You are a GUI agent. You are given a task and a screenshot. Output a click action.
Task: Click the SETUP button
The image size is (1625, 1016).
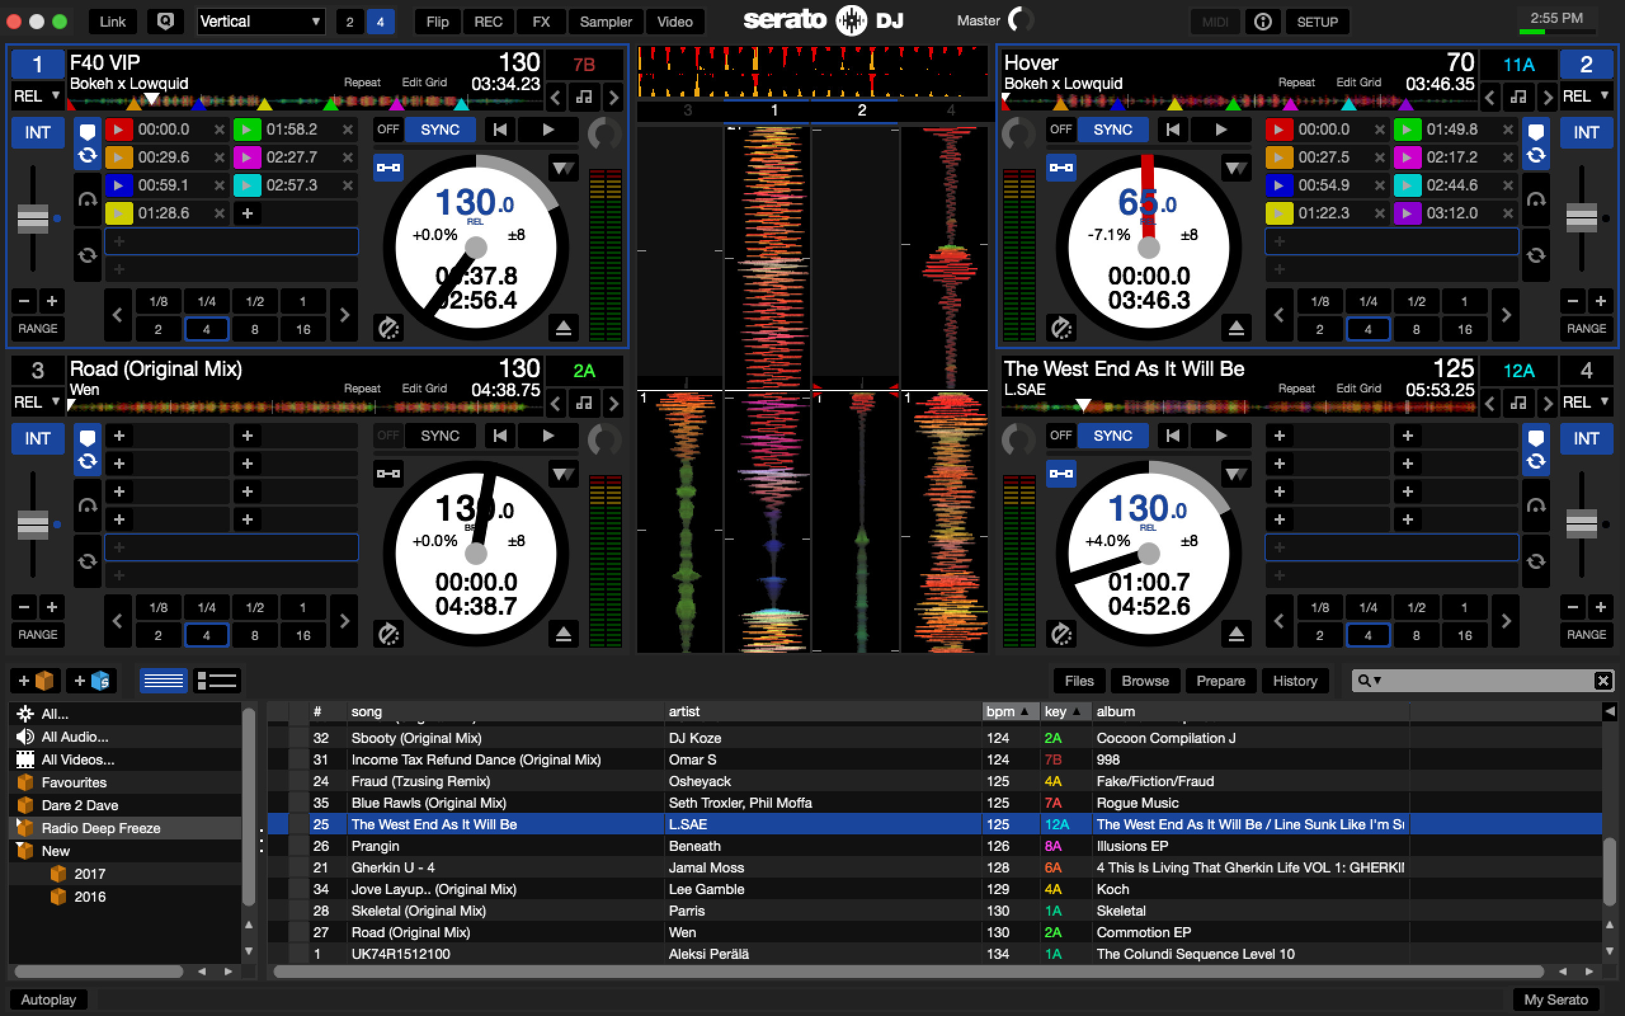point(1318,21)
